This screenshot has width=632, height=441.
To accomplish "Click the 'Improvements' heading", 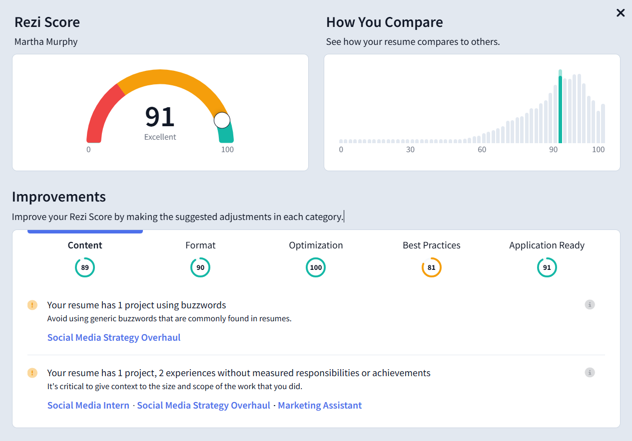I will click(59, 197).
